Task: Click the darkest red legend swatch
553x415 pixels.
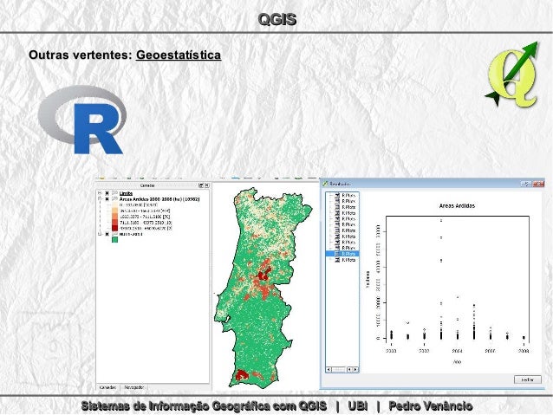Action: point(115,228)
